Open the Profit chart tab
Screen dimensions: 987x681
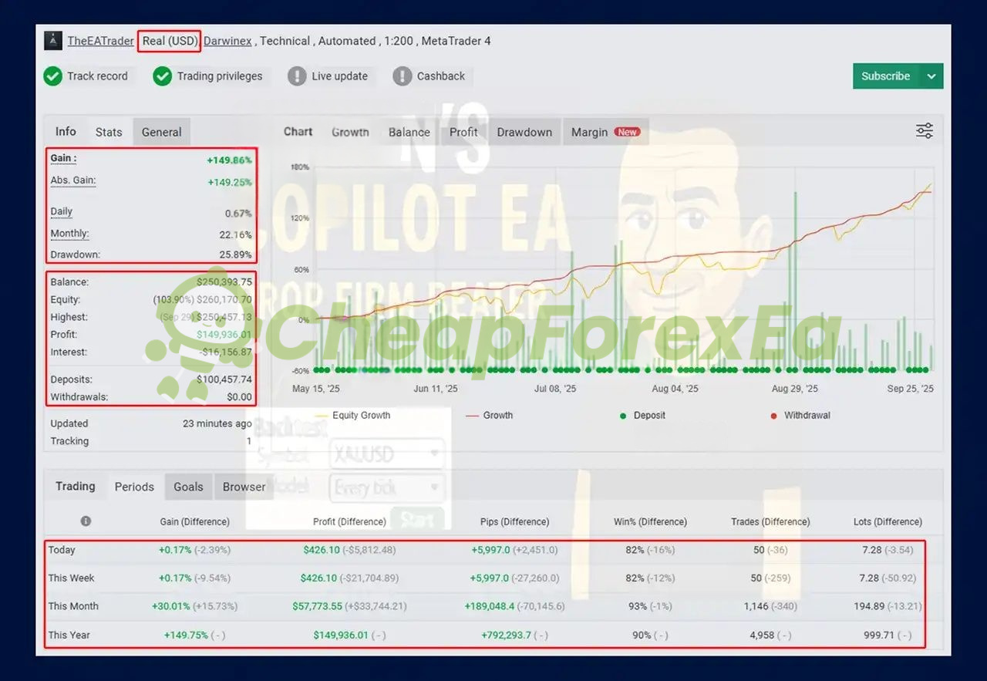[x=463, y=132]
